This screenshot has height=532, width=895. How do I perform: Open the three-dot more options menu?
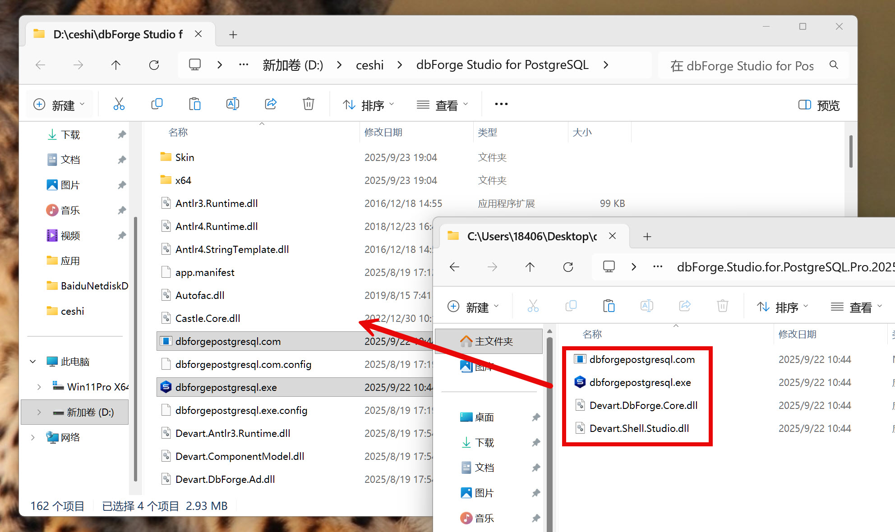point(501,104)
